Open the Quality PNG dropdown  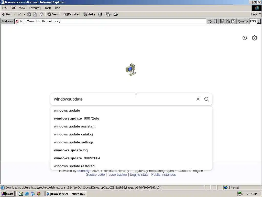tap(255, 21)
